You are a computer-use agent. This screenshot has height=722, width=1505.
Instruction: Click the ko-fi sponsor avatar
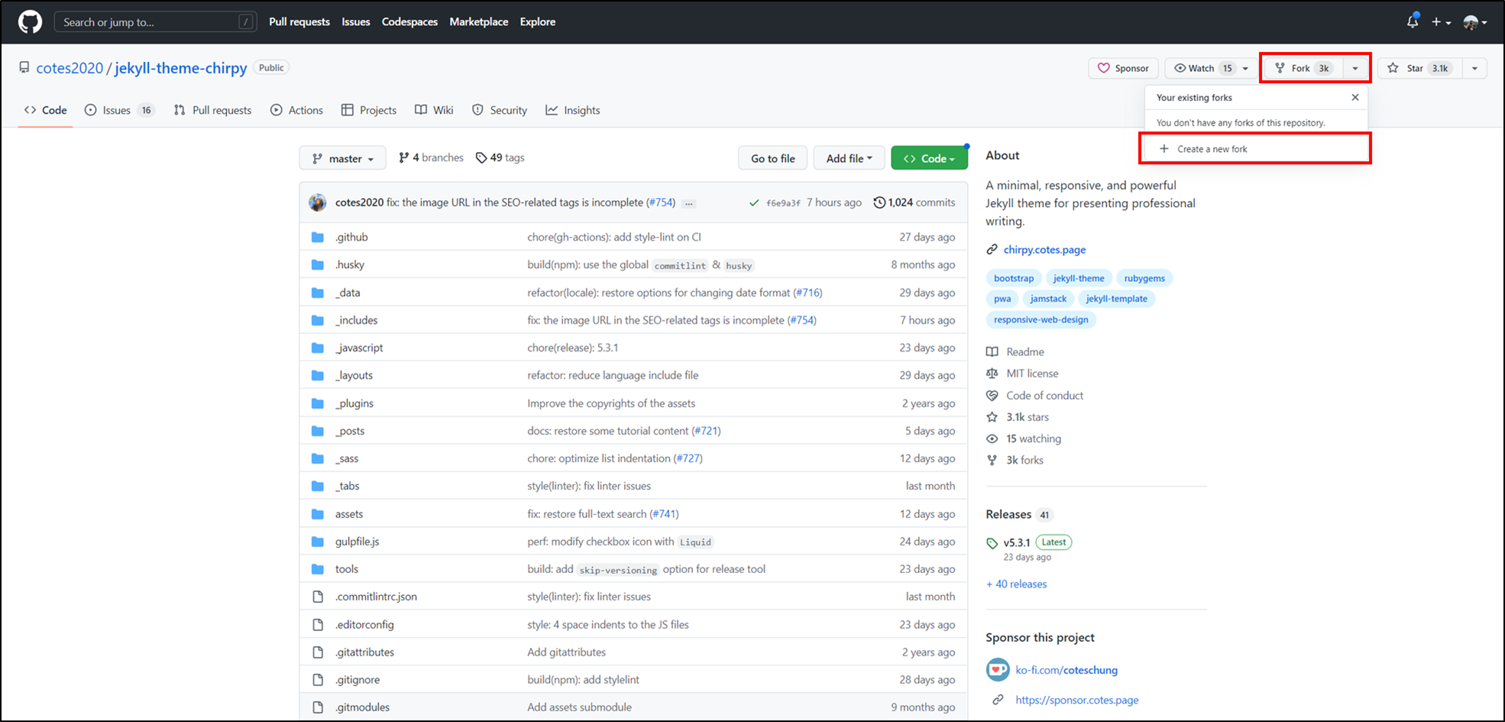(998, 669)
